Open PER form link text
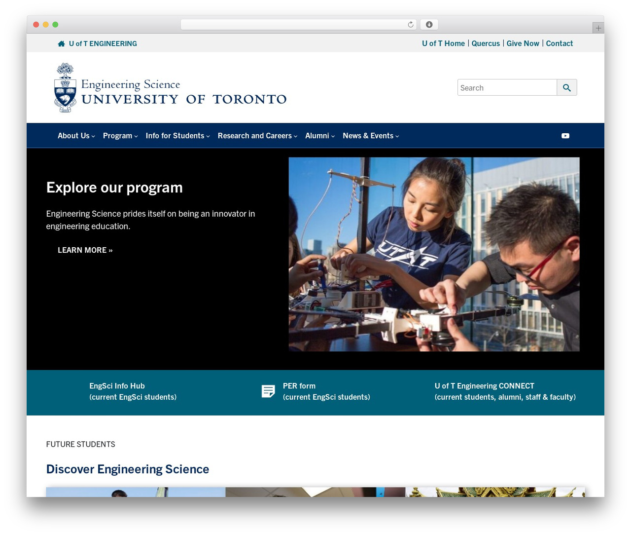The width and height of the screenshot is (631, 535). click(326, 391)
